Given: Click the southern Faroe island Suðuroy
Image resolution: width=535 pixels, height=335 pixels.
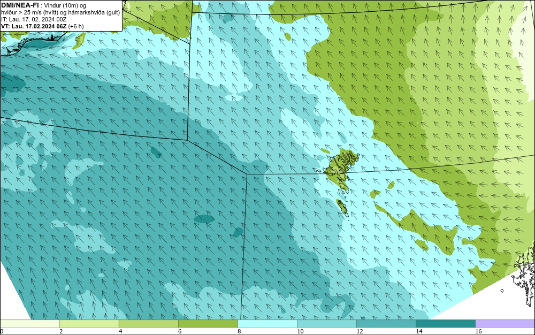Looking at the screenshot, I should (342, 208).
